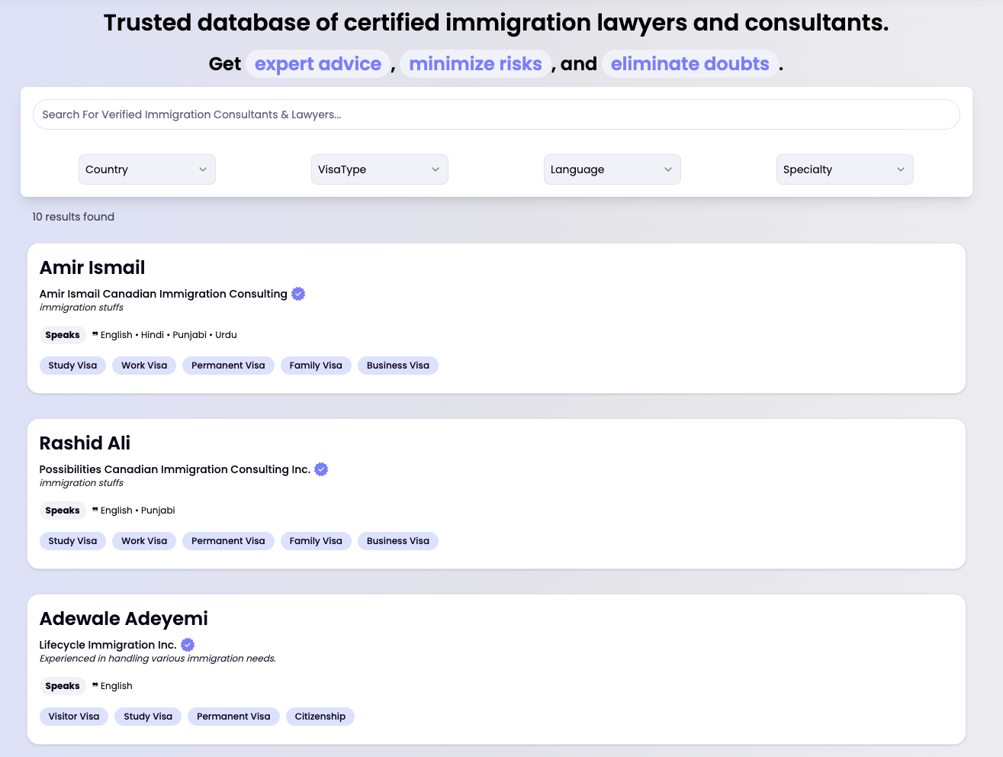The image size is (1003, 757).
Task: Select Possibilities Canadian Immigration Consulting Inc. name
Action: (175, 469)
